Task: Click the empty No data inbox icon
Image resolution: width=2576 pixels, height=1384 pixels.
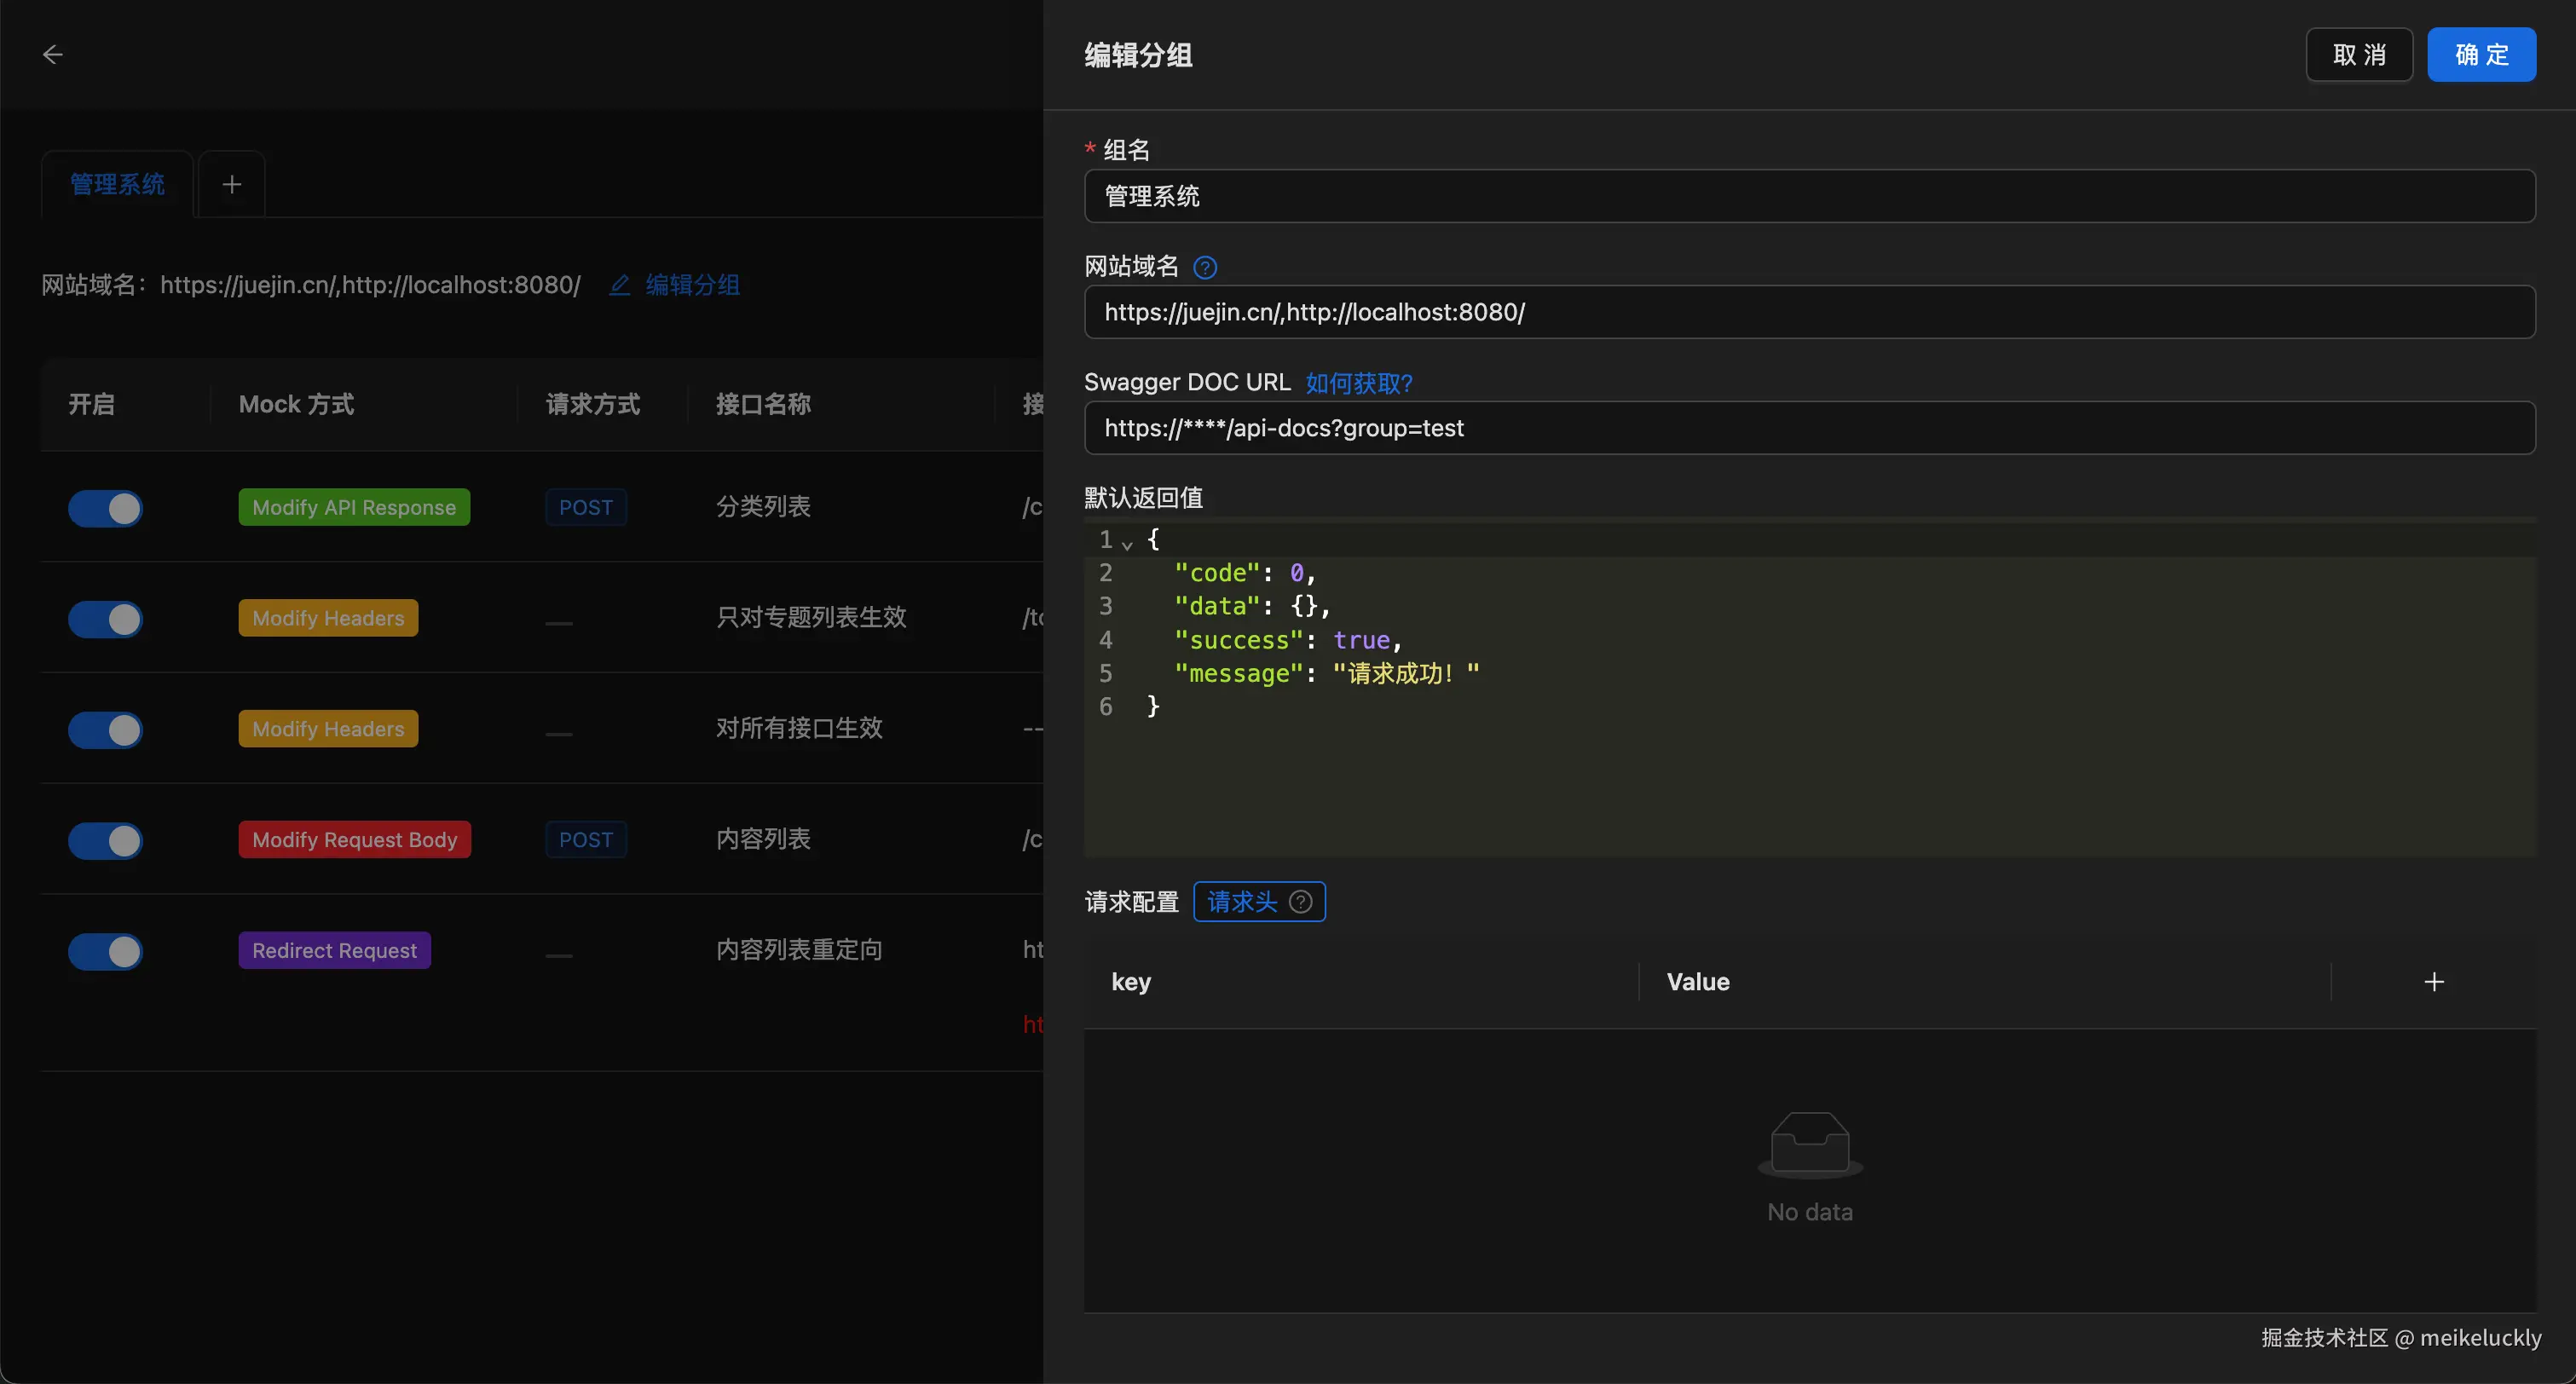Action: tap(1809, 1143)
